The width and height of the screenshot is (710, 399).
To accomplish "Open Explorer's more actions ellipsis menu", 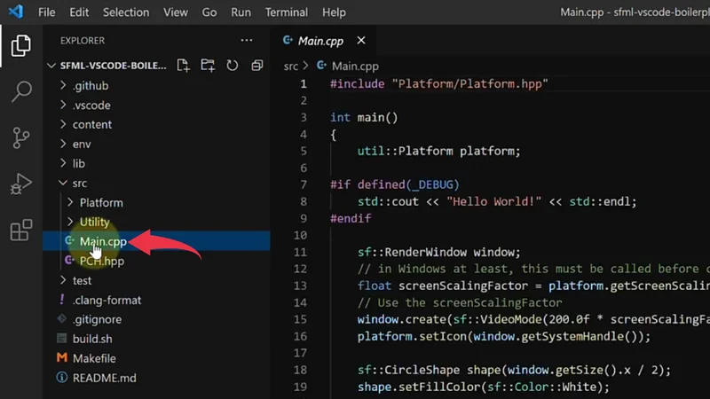I will click(247, 40).
